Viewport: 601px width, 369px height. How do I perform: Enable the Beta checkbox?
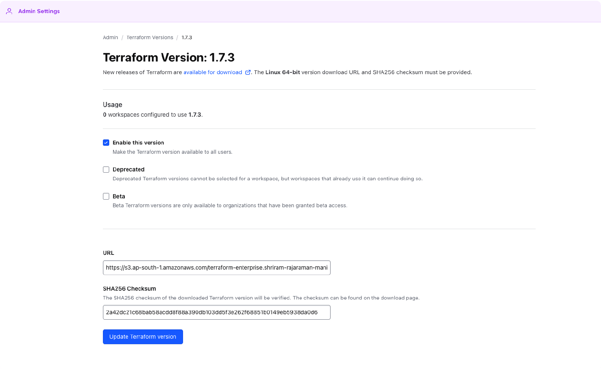(106, 196)
